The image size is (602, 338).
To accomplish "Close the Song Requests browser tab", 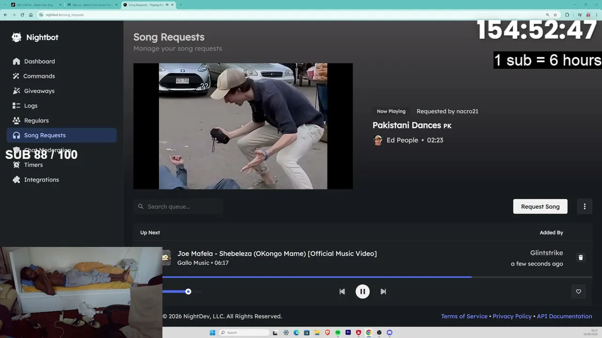I will click(173, 5).
